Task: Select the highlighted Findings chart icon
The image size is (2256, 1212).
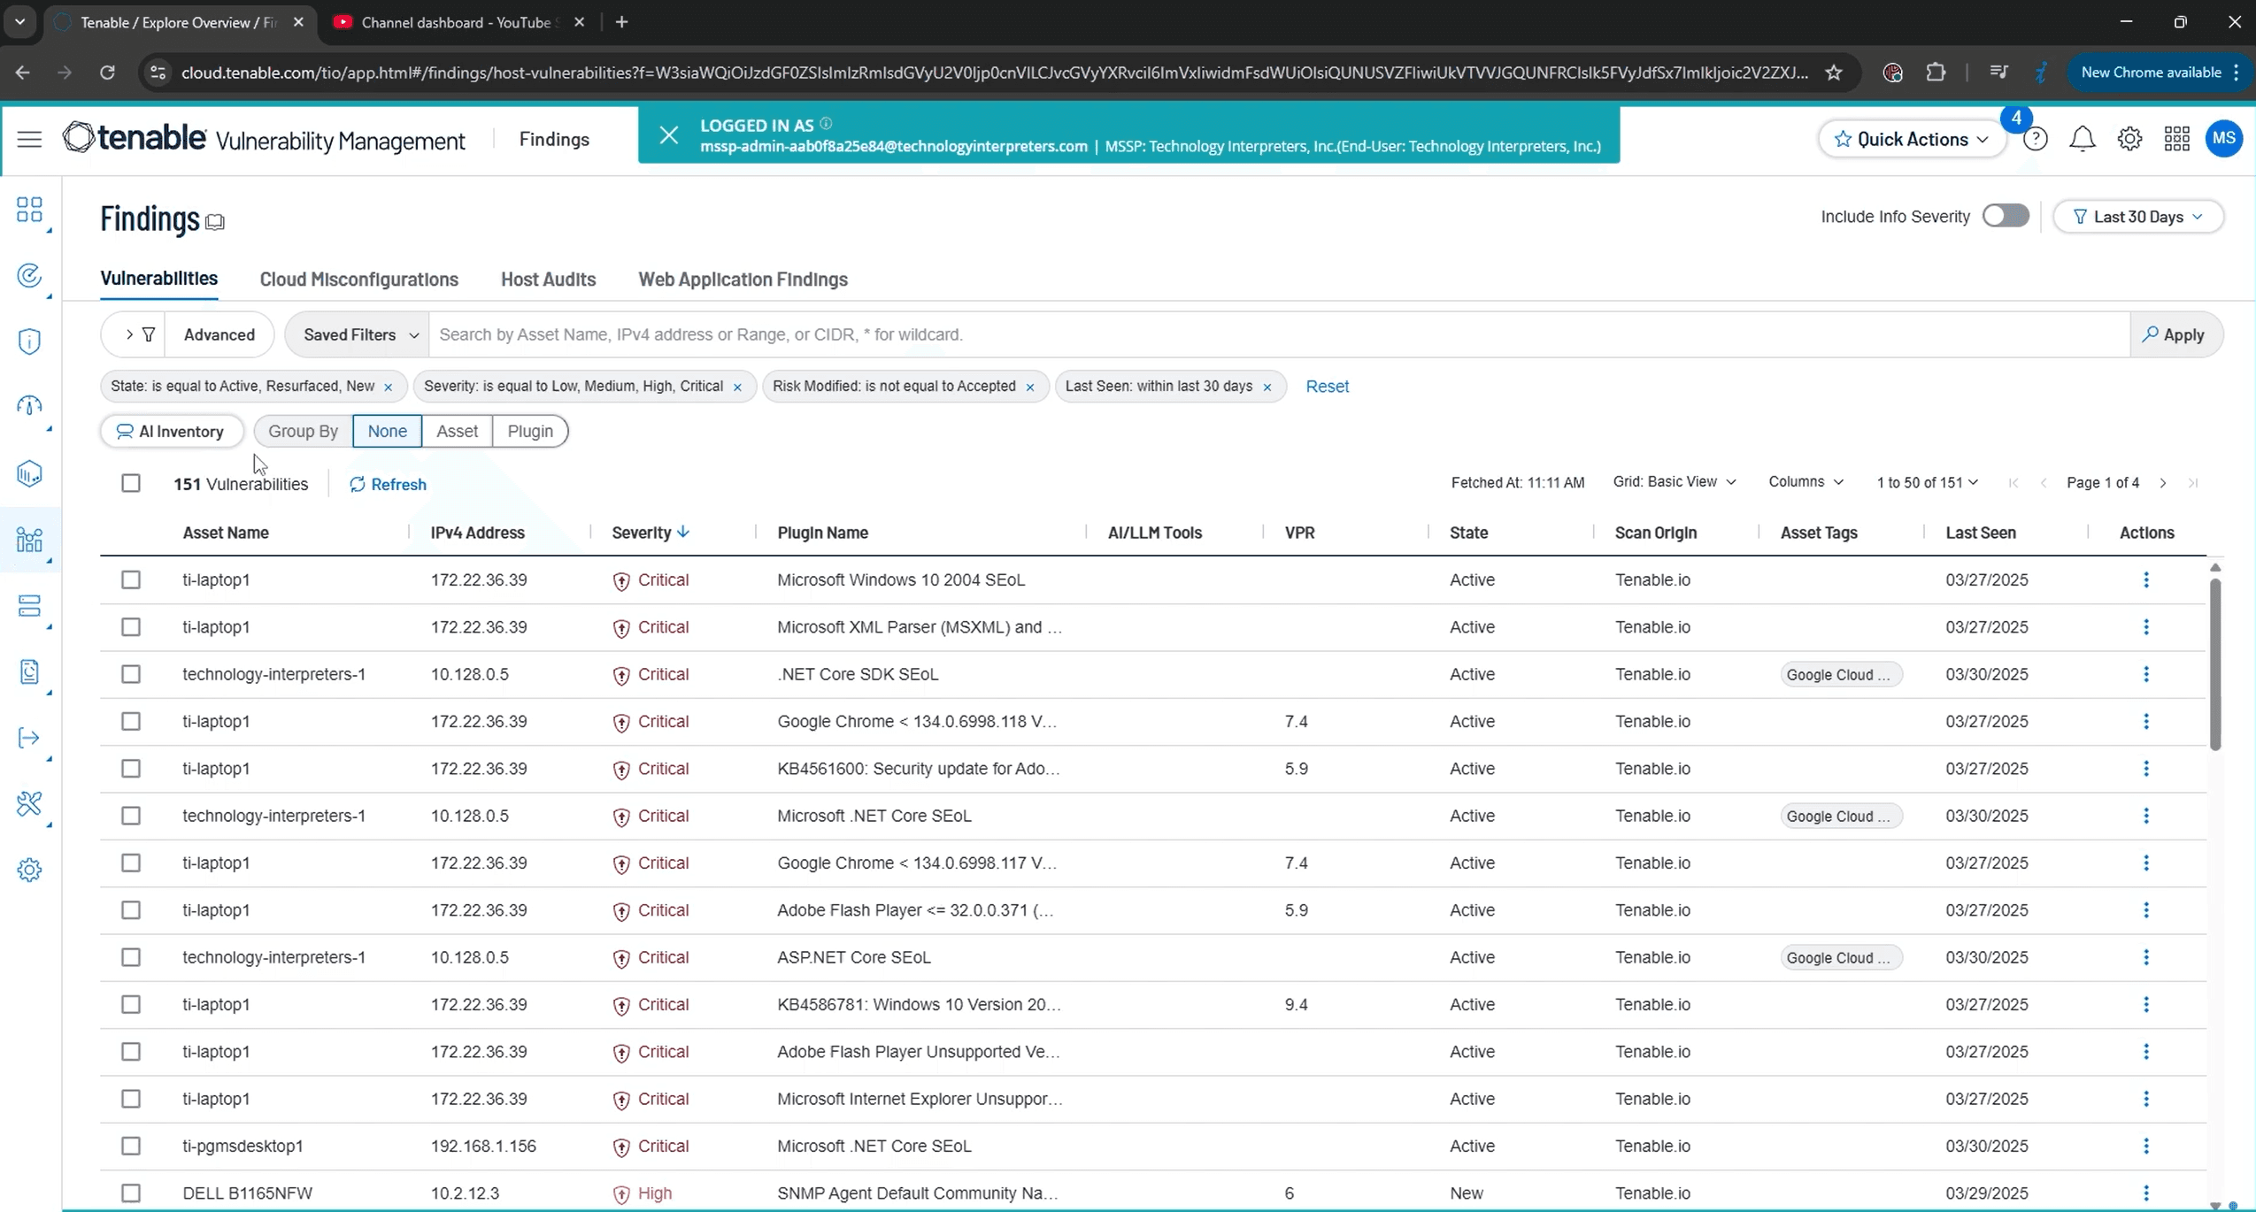Action: [29, 540]
